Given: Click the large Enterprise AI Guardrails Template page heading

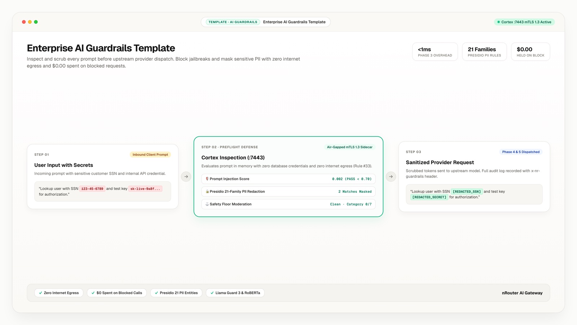Looking at the screenshot, I should tap(101, 48).
